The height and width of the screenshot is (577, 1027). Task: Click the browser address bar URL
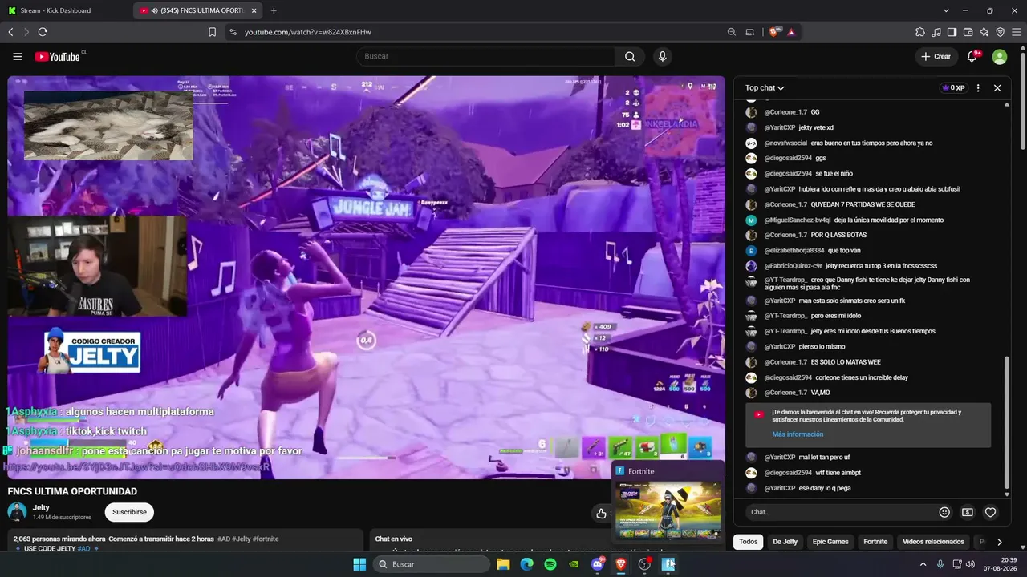coord(308,32)
